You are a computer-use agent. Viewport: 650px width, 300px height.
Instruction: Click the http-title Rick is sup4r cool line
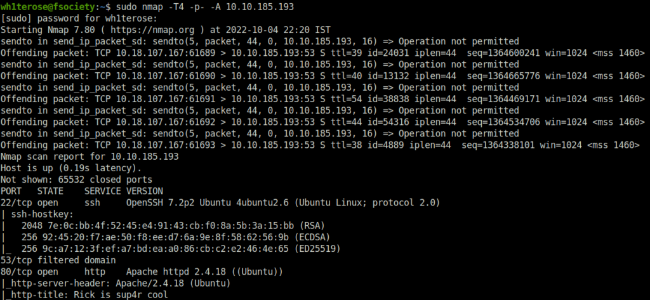84,296
